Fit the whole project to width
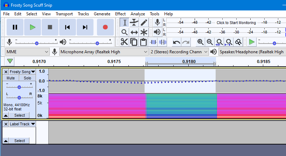286x156 pixels. click(x=229, y=42)
